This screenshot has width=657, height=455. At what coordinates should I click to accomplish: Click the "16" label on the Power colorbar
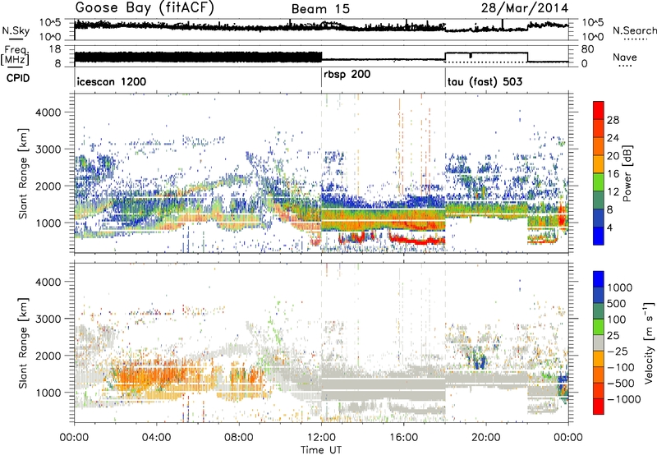(613, 174)
